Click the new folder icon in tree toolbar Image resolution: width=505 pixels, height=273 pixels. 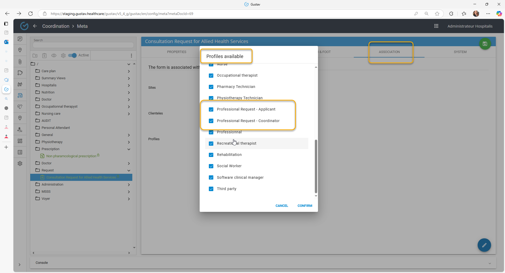pos(35,55)
